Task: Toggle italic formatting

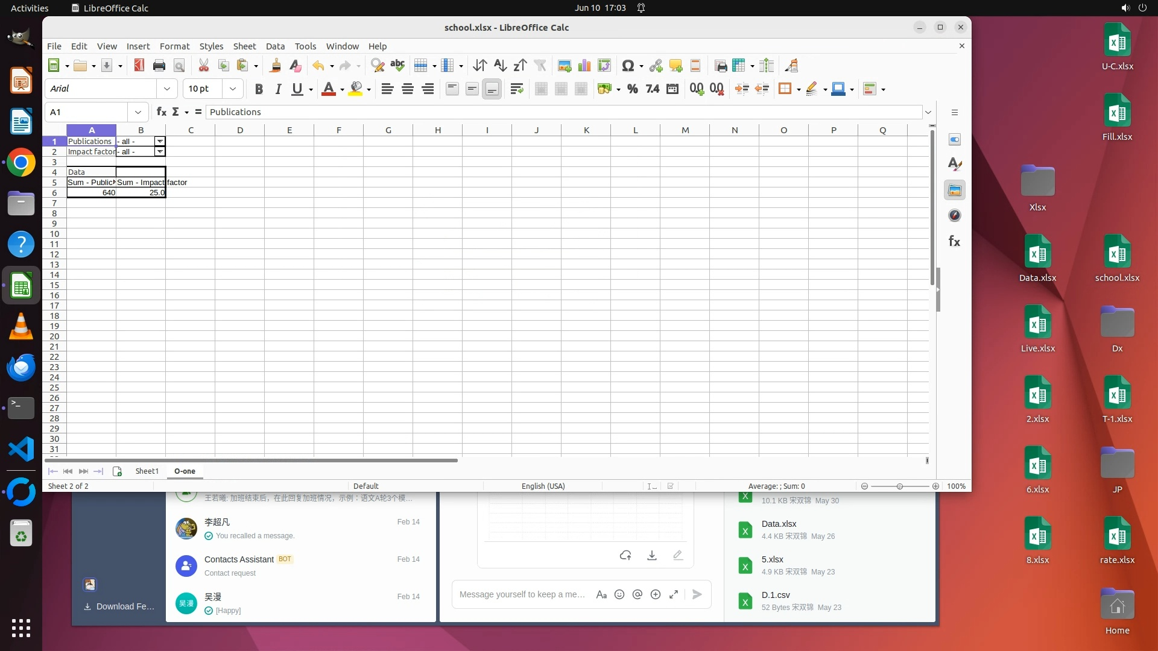Action: pos(278,89)
